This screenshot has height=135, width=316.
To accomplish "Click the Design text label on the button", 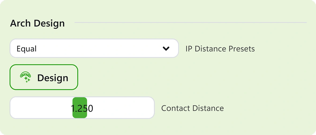I will pos(53,78).
